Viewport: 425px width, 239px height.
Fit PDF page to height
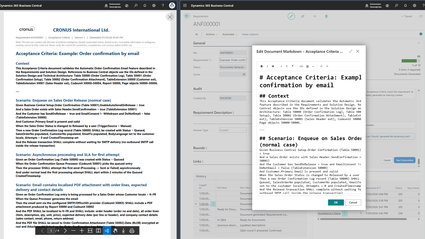pos(98,231)
